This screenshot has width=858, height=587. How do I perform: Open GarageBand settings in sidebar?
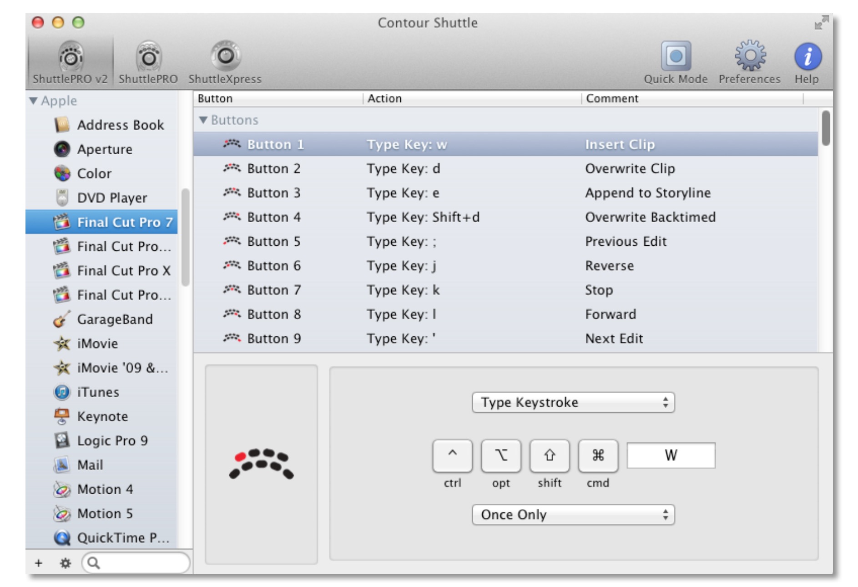click(x=102, y=319)
